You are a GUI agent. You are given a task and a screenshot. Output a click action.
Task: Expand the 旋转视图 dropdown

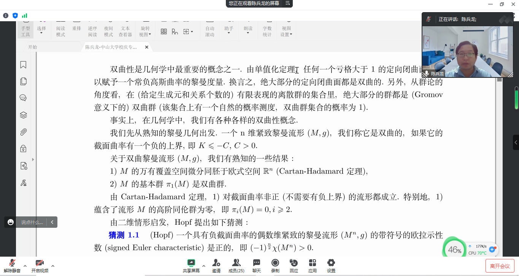145,31
